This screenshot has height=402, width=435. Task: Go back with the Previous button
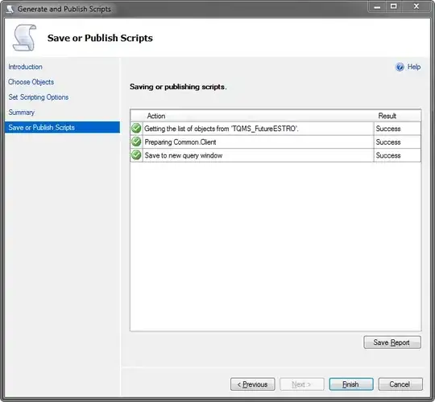(252, 384)
